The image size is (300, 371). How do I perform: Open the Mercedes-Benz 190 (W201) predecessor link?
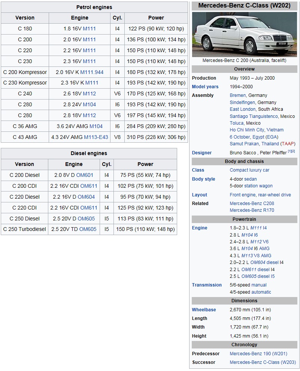[x=258, y=354]
